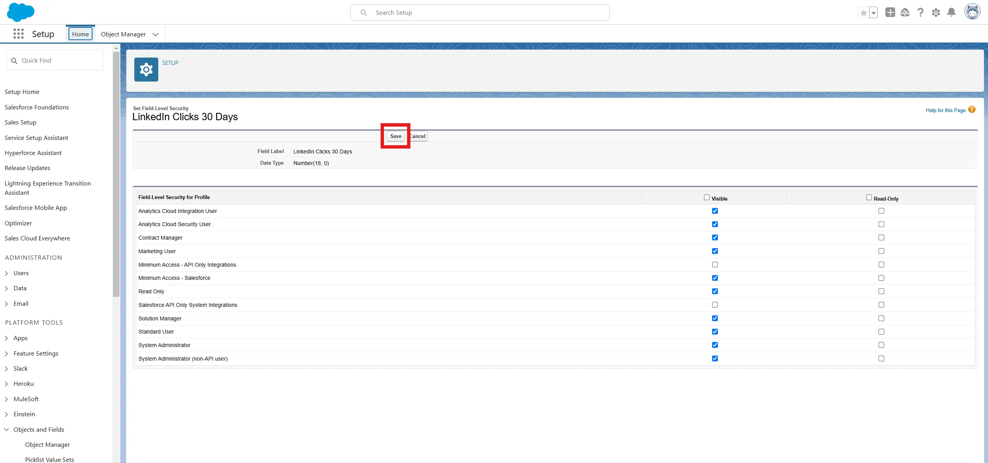Open the Object Manager tab dropdown arrow
This screenshot has width=988, height=463.
click(x=156, y=34)
